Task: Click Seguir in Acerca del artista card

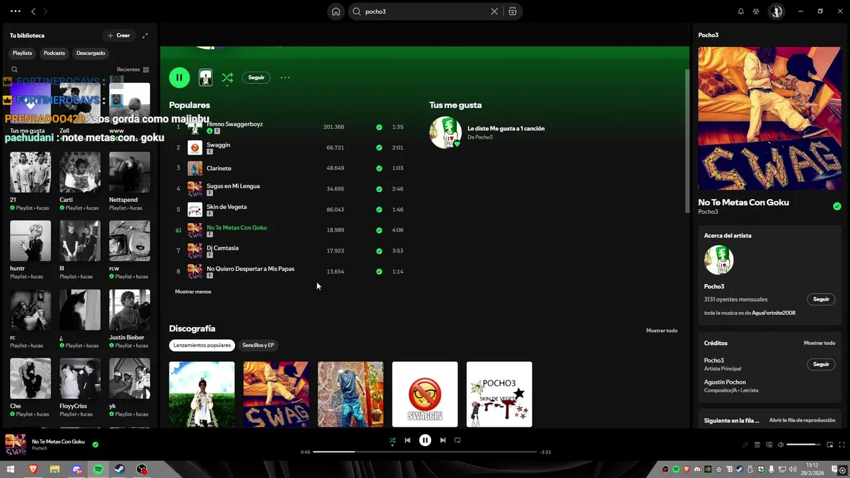Action: pos(821,299)
